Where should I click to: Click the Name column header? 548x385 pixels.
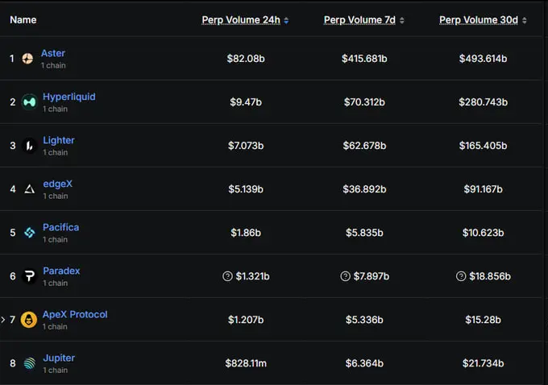23,20
